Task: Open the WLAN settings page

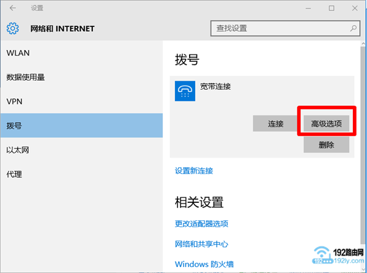Action: (18, 53)
